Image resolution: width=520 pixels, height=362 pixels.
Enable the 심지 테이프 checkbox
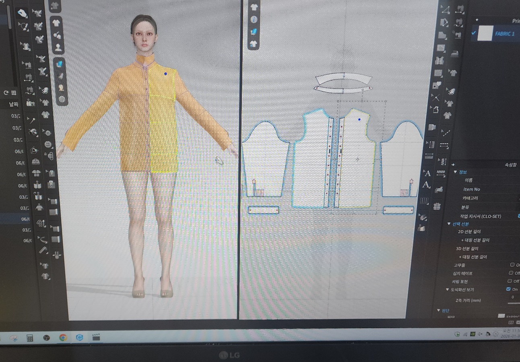click(x=511, y=273)
